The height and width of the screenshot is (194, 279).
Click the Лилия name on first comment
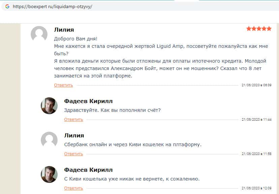64,30
